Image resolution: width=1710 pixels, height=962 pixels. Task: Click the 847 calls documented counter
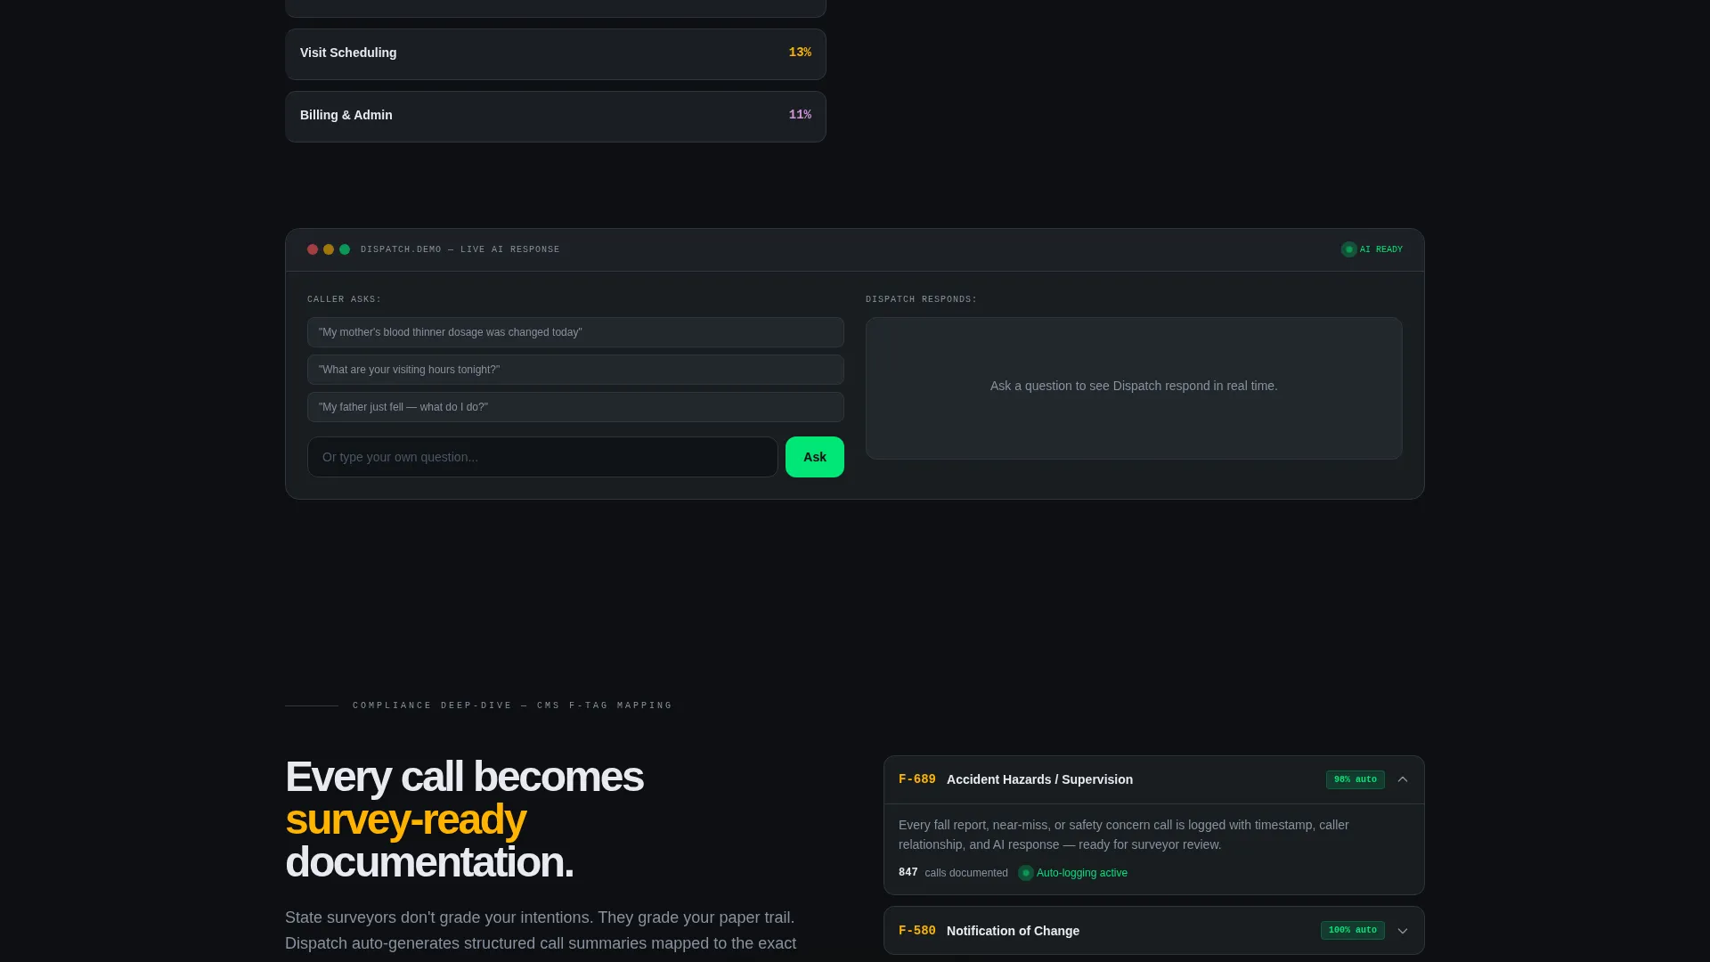point(953,873)
